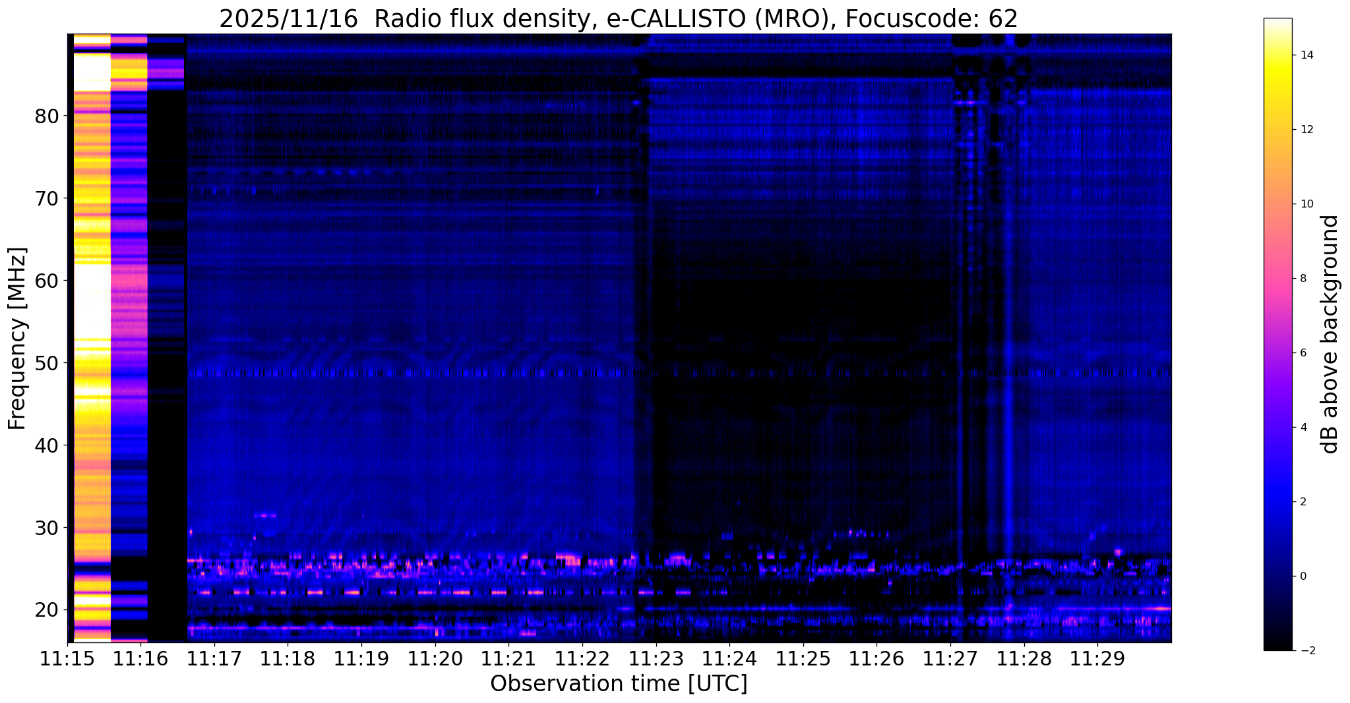The height and width of the screenshot is (703, 1350).
Task: Click the 60 MHz frequency tick label
Action: click(x=46, y=281)
